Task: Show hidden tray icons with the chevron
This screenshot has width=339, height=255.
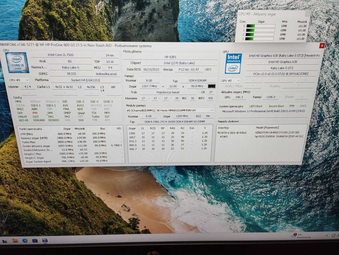Action: pyautogui.click(x=327, y=236)
